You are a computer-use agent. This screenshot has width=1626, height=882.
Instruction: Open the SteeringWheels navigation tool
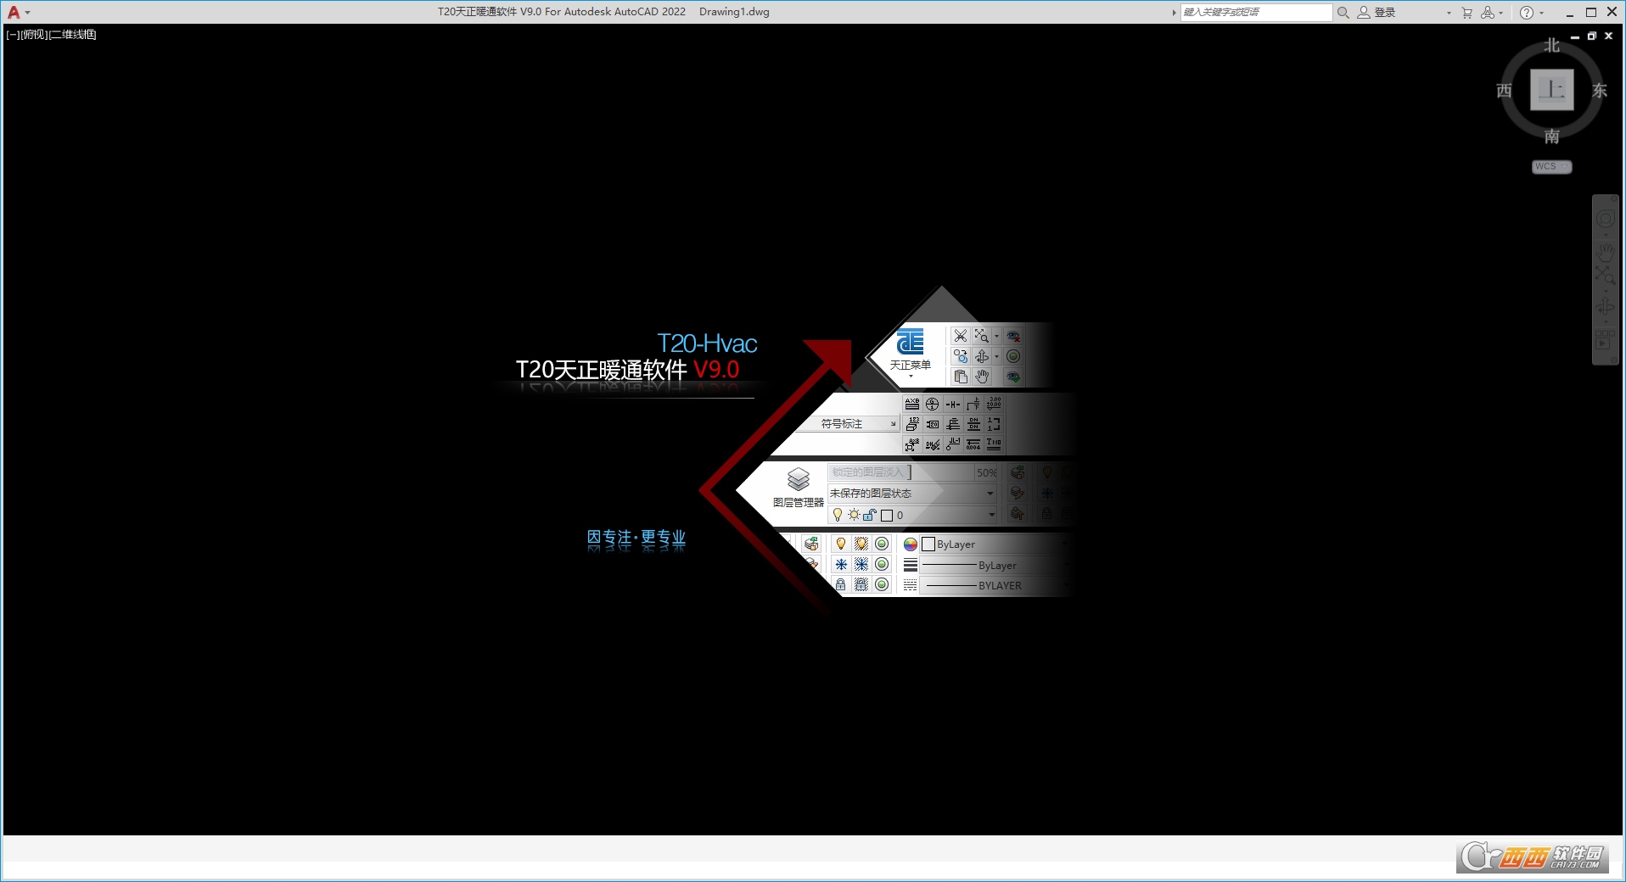[1606, 219]
